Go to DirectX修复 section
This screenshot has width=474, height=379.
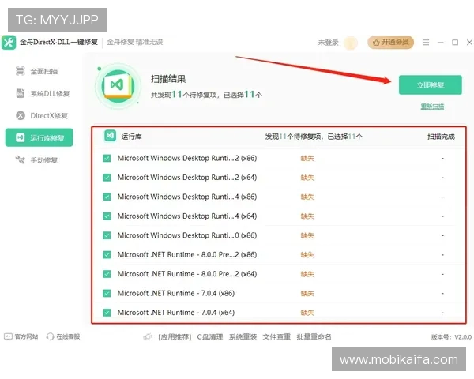[39, 115]
